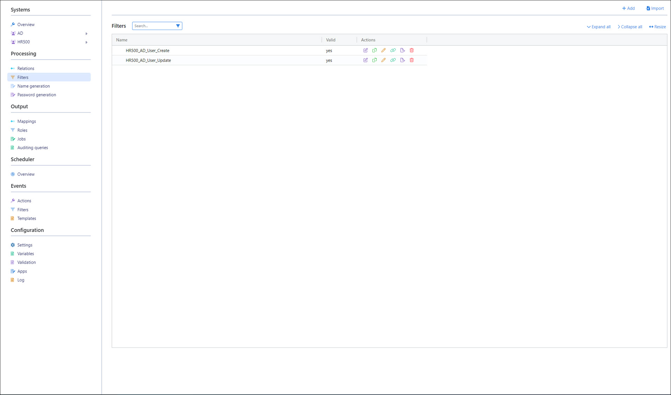
Task: Open Name generation in Processing
Action: (x=34, y=86)
